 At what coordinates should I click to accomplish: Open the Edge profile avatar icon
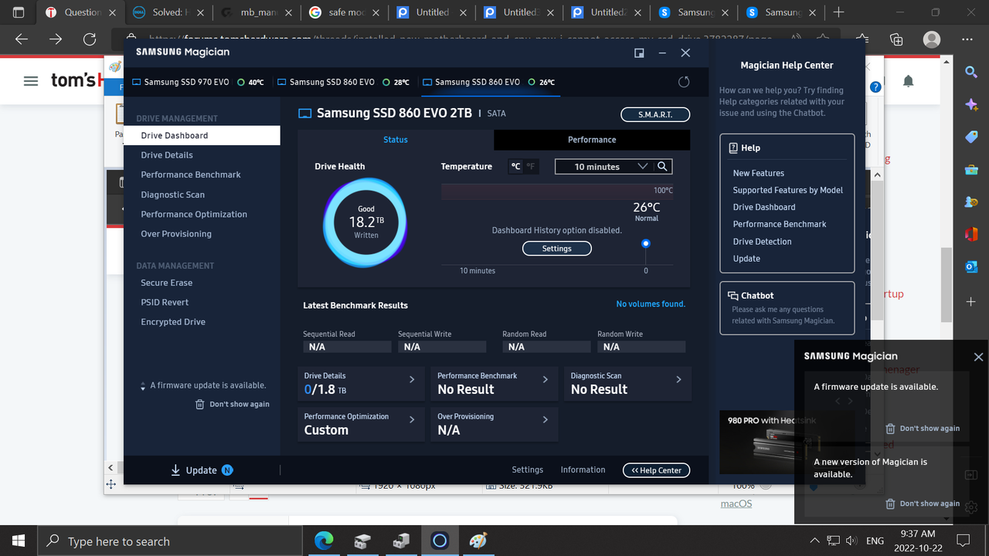[x=932, y=39]
